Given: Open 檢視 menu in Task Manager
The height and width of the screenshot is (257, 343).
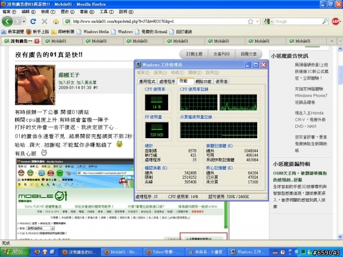Looking at the screenshot, I should click(x=177, y=73).
